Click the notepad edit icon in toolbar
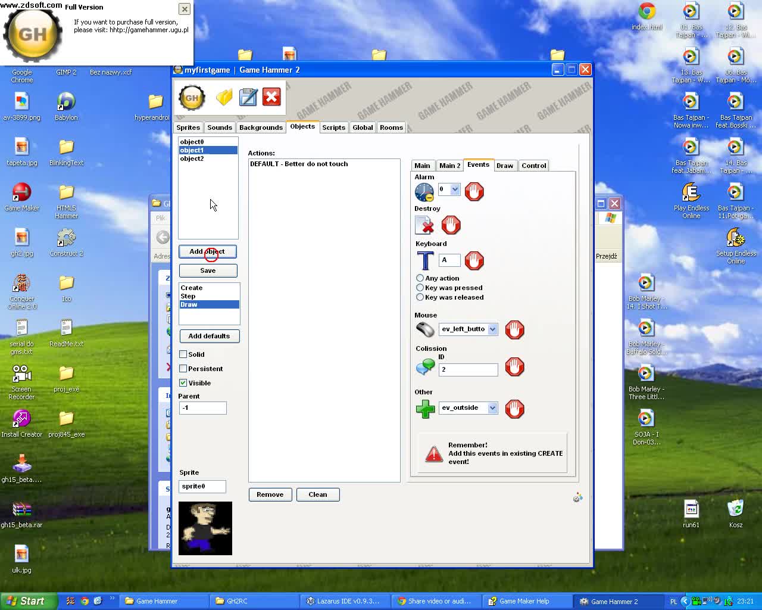 click(248, 97)
